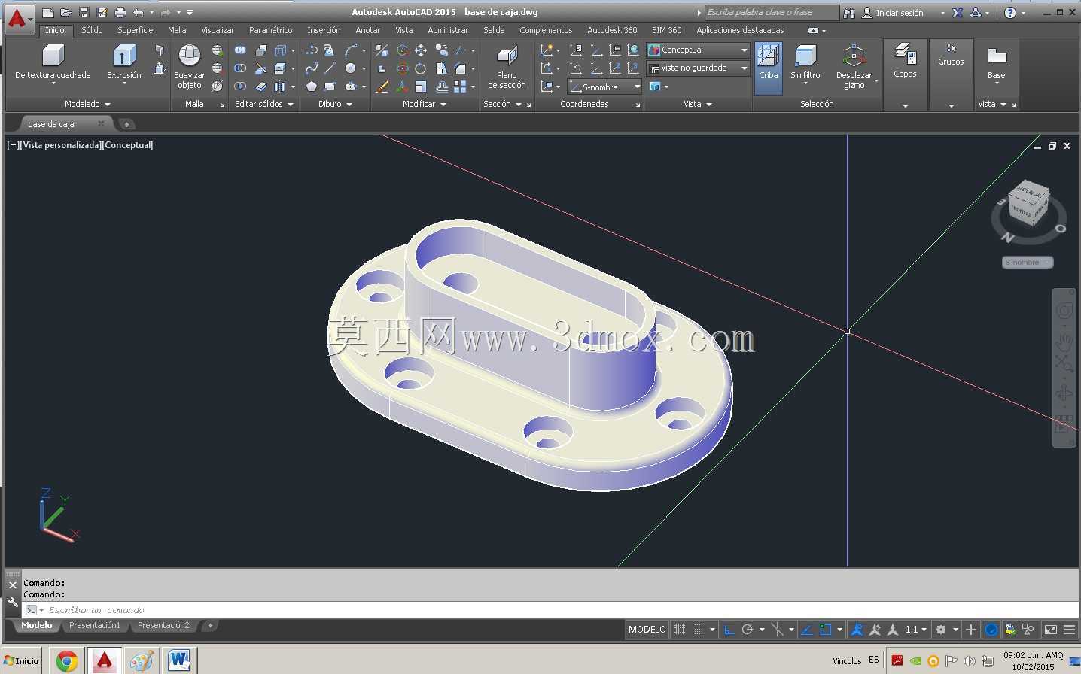This screenshot has height=674, width=1081.
Task: Click the help question mark icon
Action: point(1010,12)
